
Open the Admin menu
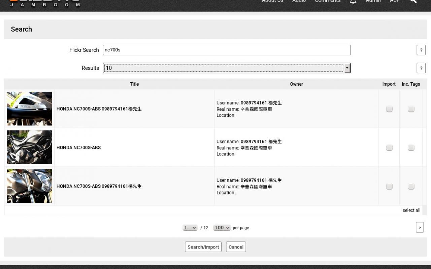pos(373,1)
